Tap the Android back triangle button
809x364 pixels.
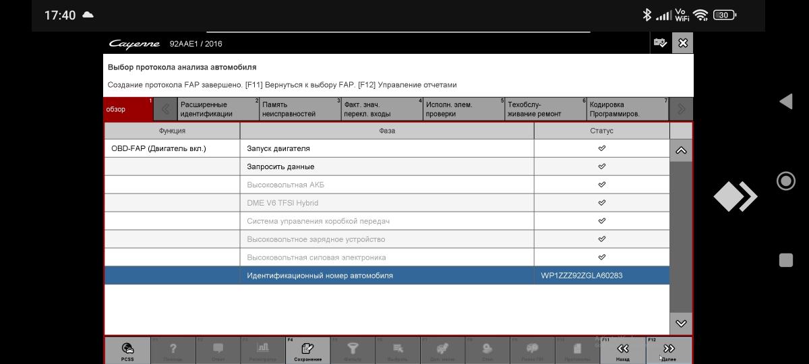[x=785, y=102]
